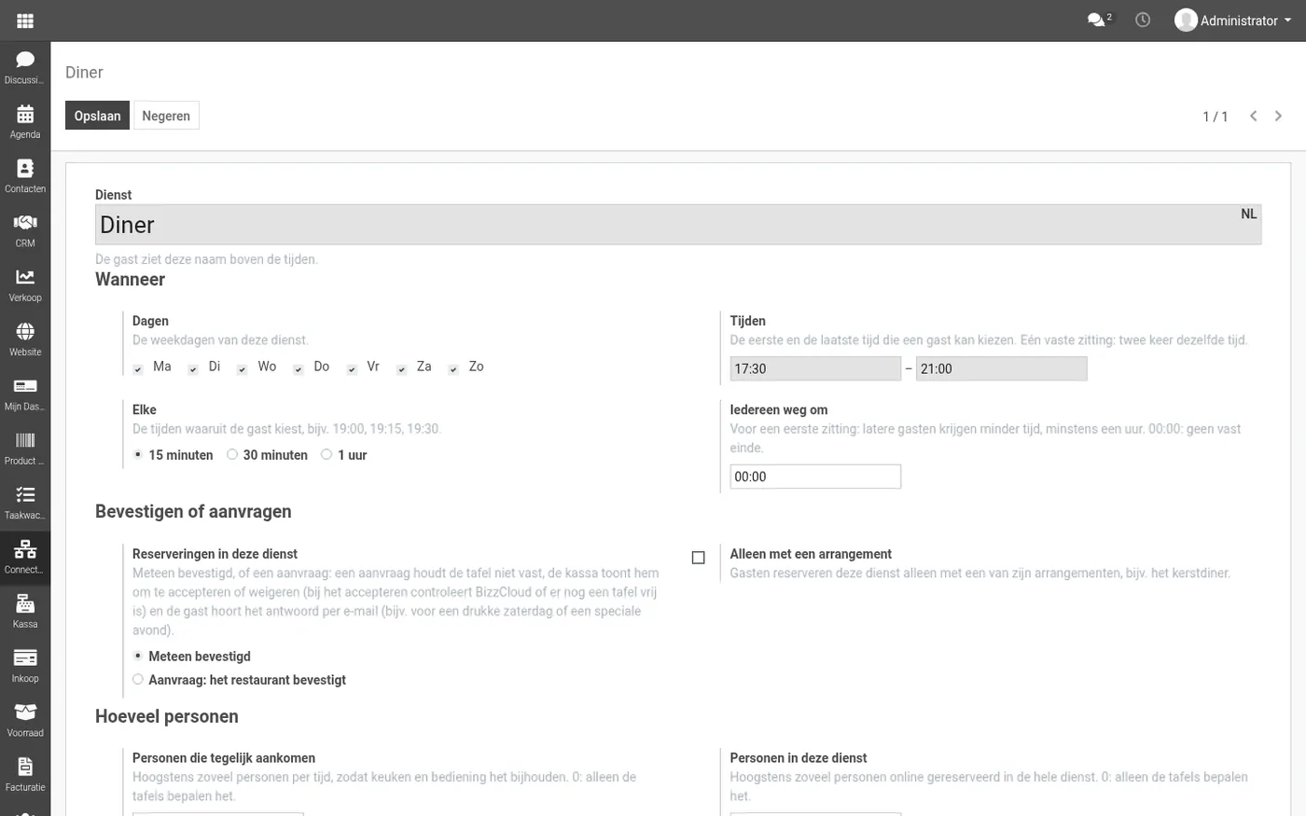Open activities clock icon in top bar
Image resolution: width=1306 pixels, height=816 pixels.
(1143, 20)
